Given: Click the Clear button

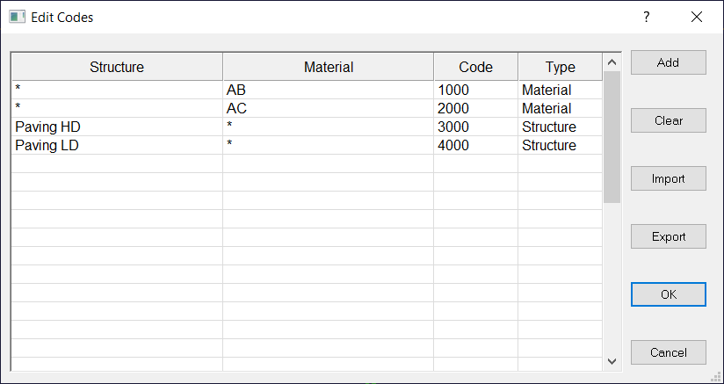Looking at the screenshot, I should (x=668, y=120).
